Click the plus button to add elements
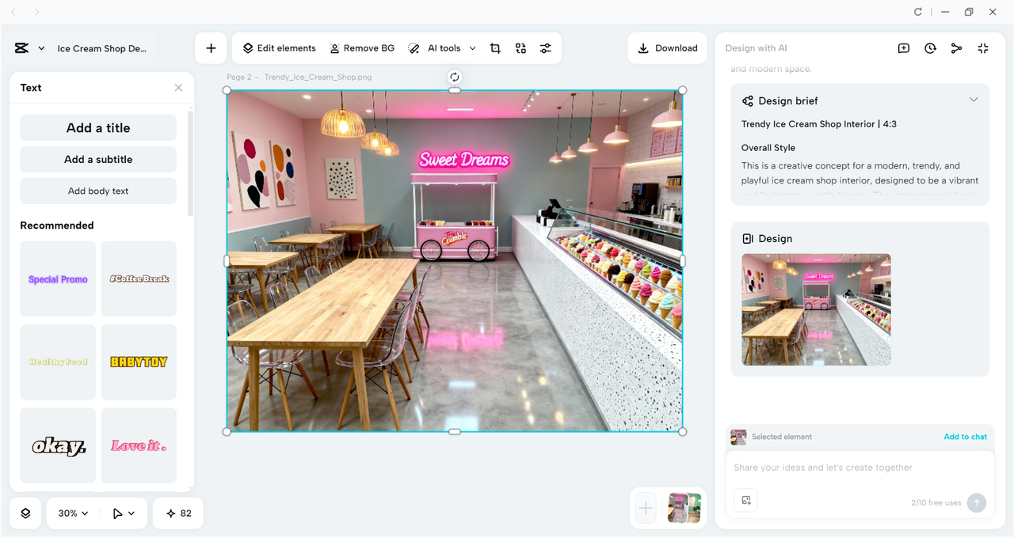Screen dimensions: 1014x538 tap(211, 47)
